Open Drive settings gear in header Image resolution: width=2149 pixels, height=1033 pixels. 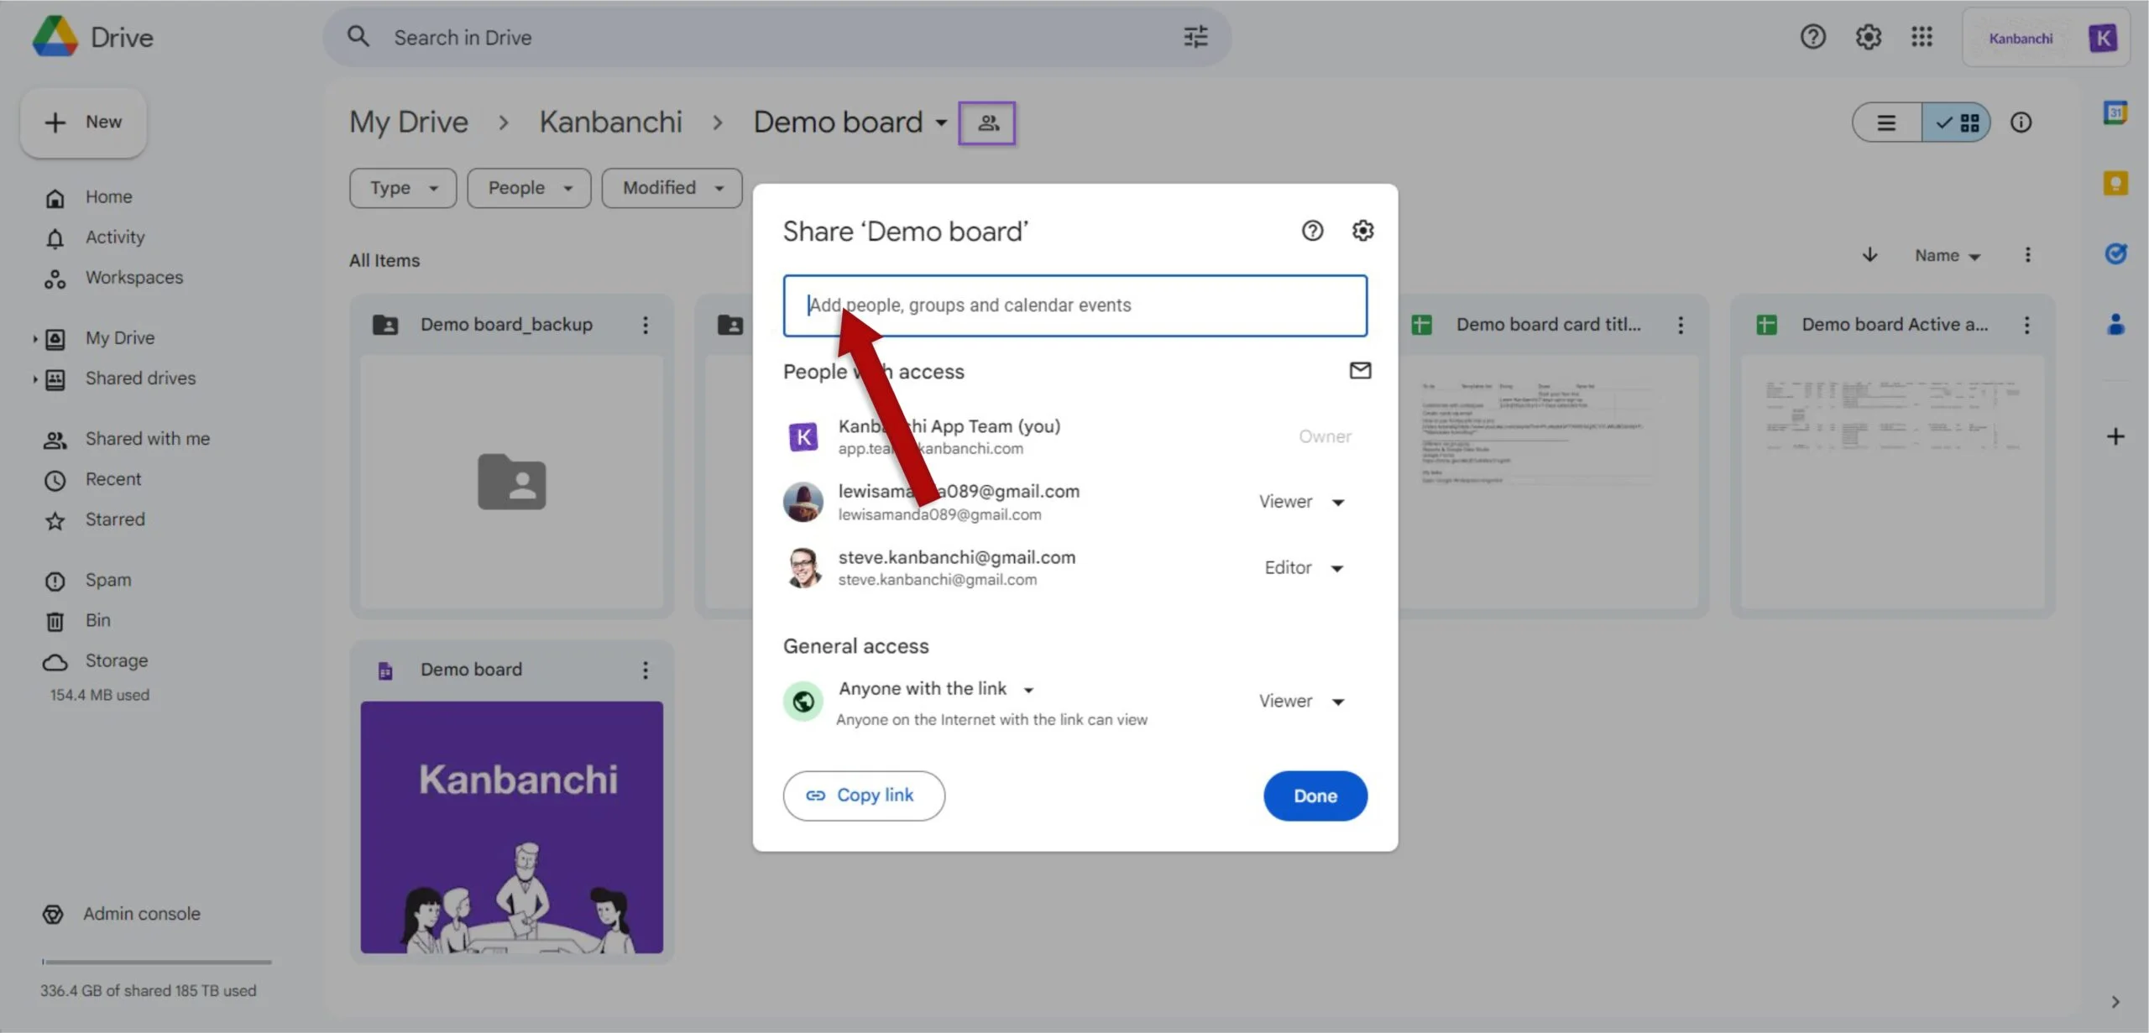pyautogui.click(x=1868, y=37)
